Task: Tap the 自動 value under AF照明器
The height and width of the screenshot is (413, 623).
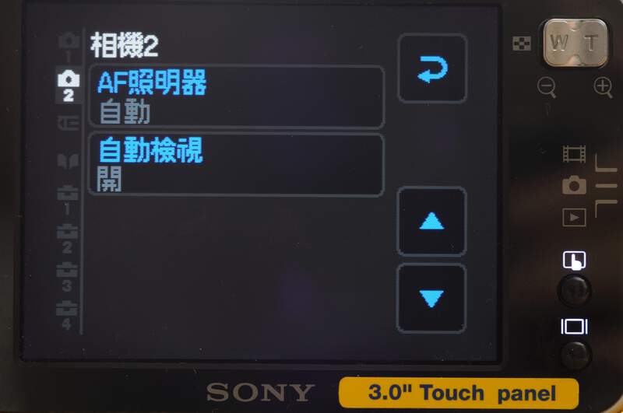Action: click(125, 111)
